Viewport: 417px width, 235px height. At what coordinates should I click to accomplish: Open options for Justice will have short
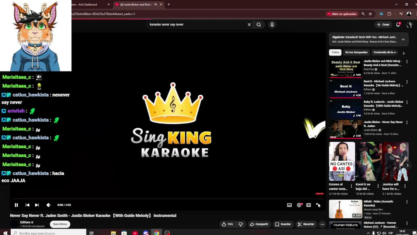click(x=405, y=186)
